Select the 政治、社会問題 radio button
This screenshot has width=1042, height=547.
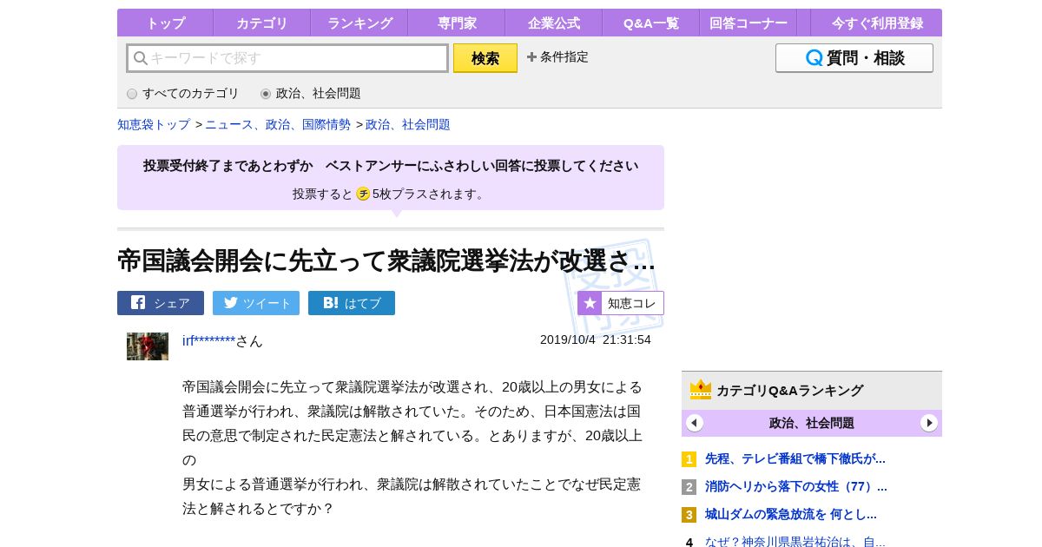[x=266, y=94]
